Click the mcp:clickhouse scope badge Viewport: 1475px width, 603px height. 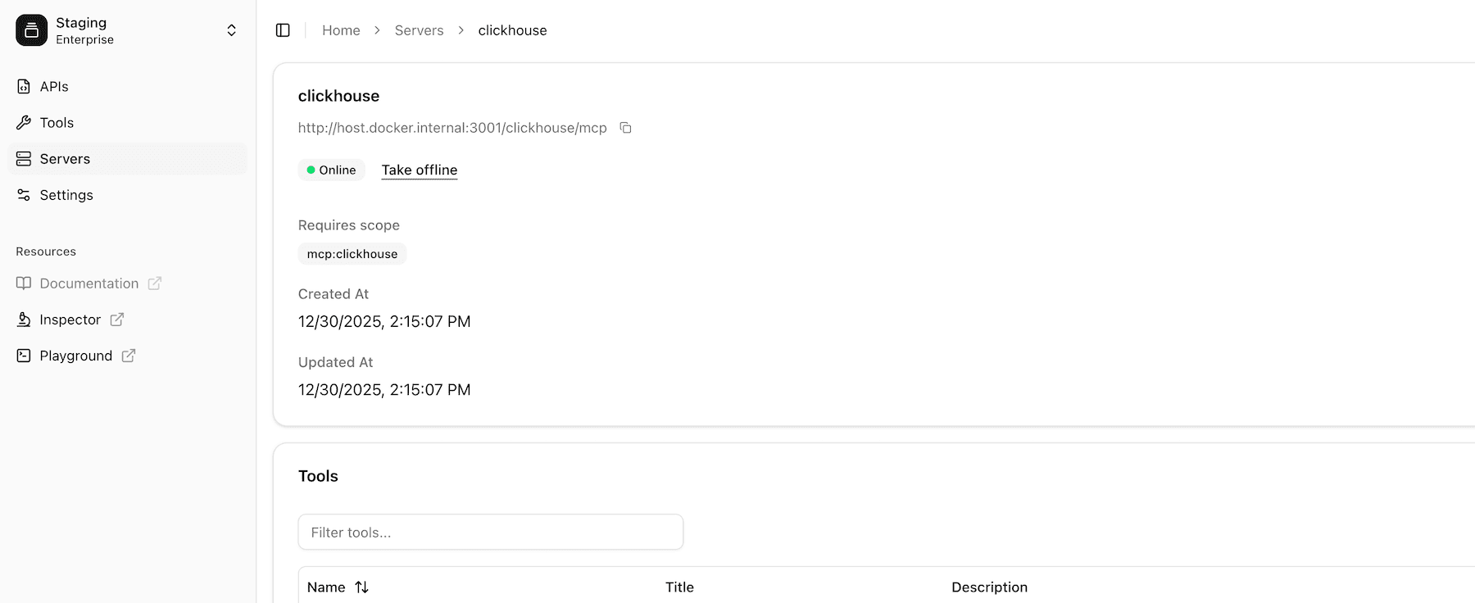tap(352, 254)
